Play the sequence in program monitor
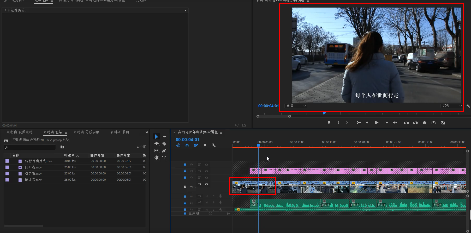Viewport: 471px width, 233px height. (377, 123)
